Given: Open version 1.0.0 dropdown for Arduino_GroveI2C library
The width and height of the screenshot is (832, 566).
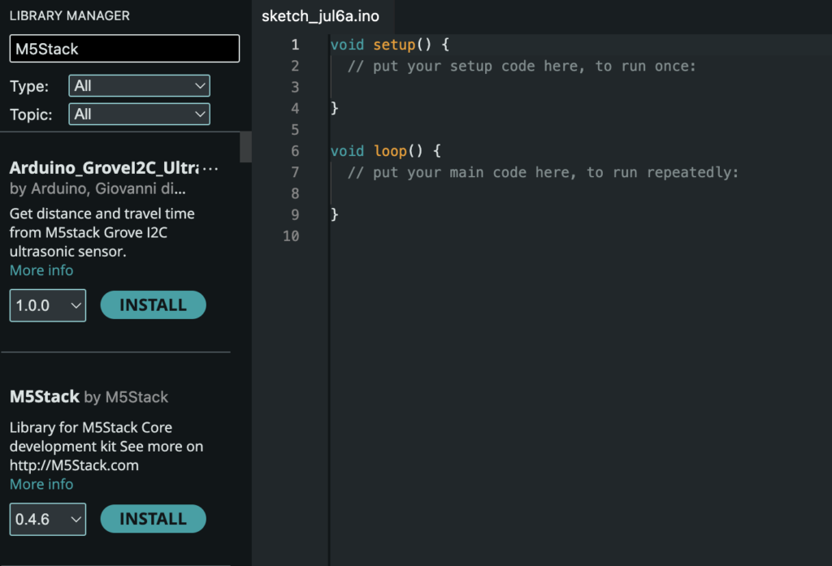Looking at the screenshot, I should (x=48, y=305).
